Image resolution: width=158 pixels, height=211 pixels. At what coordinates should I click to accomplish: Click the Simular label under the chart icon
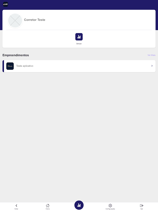click(79, 44)
